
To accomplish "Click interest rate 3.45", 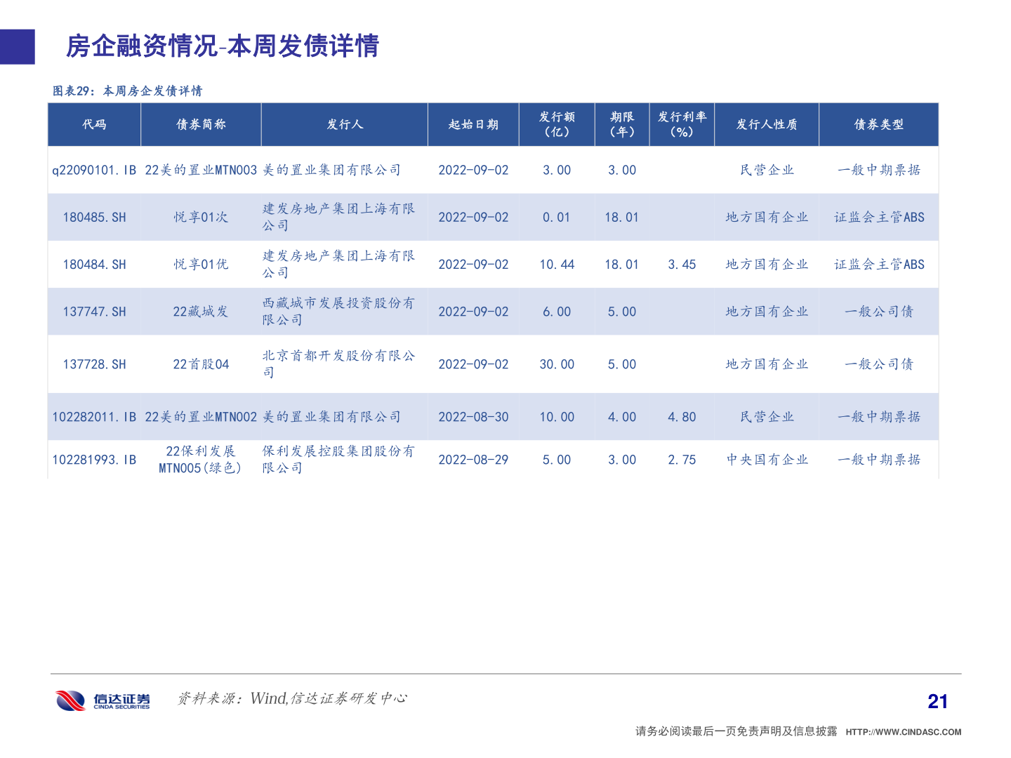I will (x=682, y=265).
